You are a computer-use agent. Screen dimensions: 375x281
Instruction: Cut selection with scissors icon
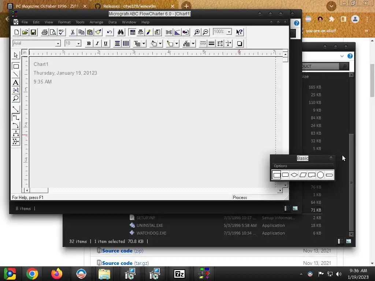pyautogui.click(x=73, y=32)
